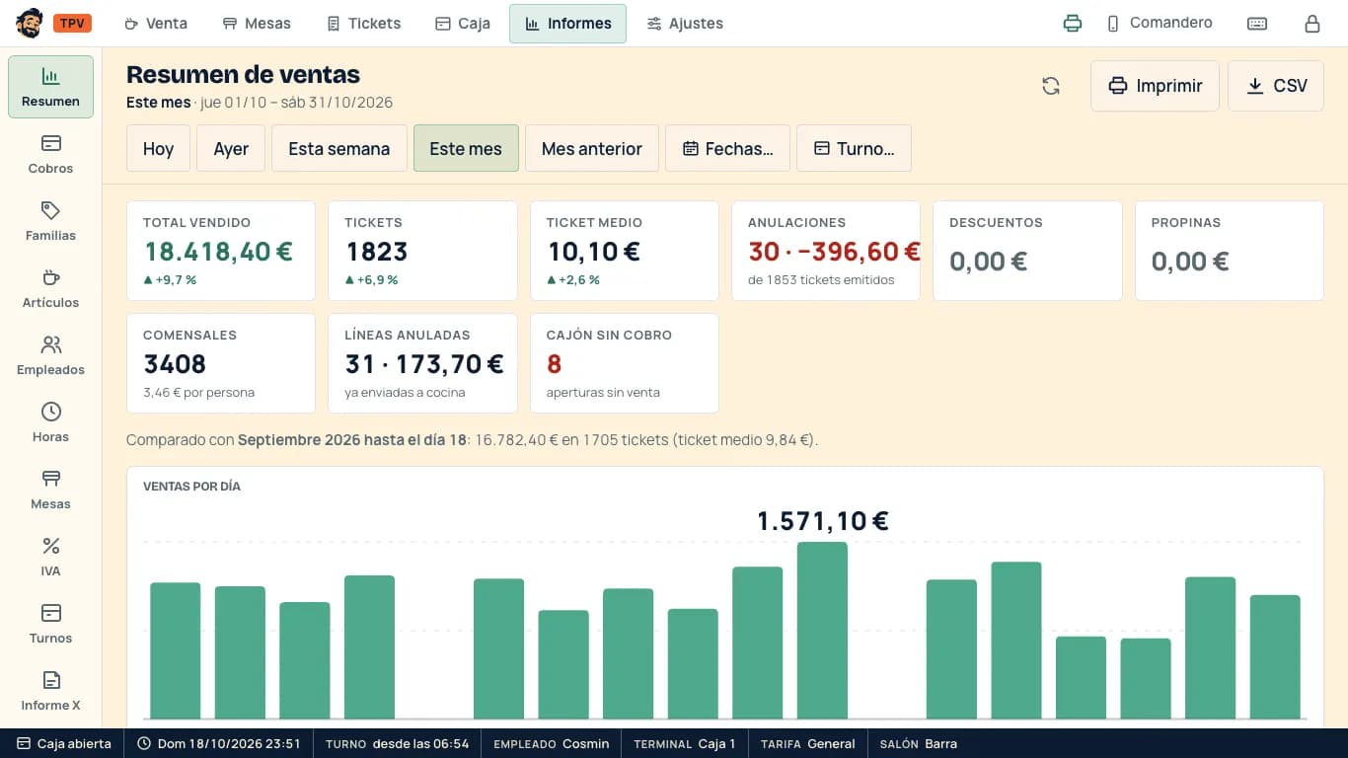
Task: Click the tallest bar in Ventas por día
Action: point(822,630)
